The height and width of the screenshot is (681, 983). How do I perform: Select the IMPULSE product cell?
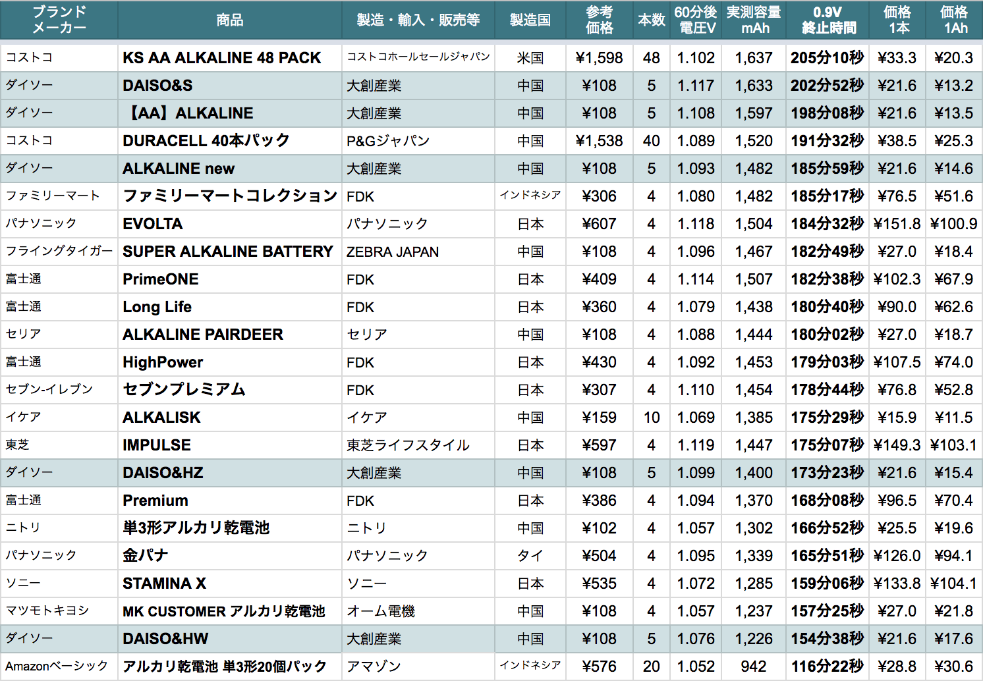[x=230, y=445]
